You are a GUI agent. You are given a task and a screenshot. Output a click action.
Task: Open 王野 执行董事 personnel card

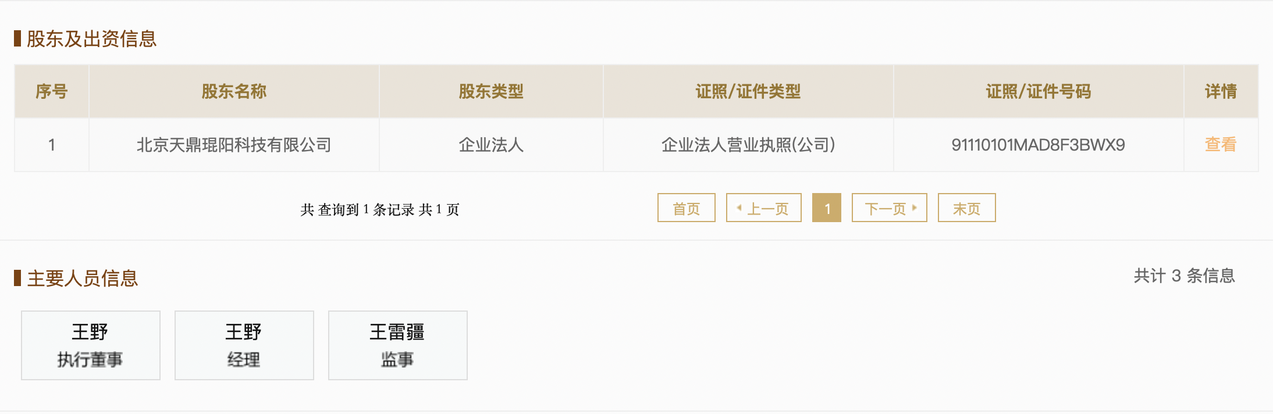91,345
